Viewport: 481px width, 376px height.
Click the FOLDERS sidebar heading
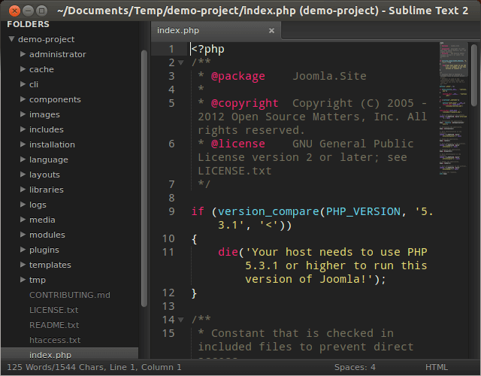click(29, 24)
